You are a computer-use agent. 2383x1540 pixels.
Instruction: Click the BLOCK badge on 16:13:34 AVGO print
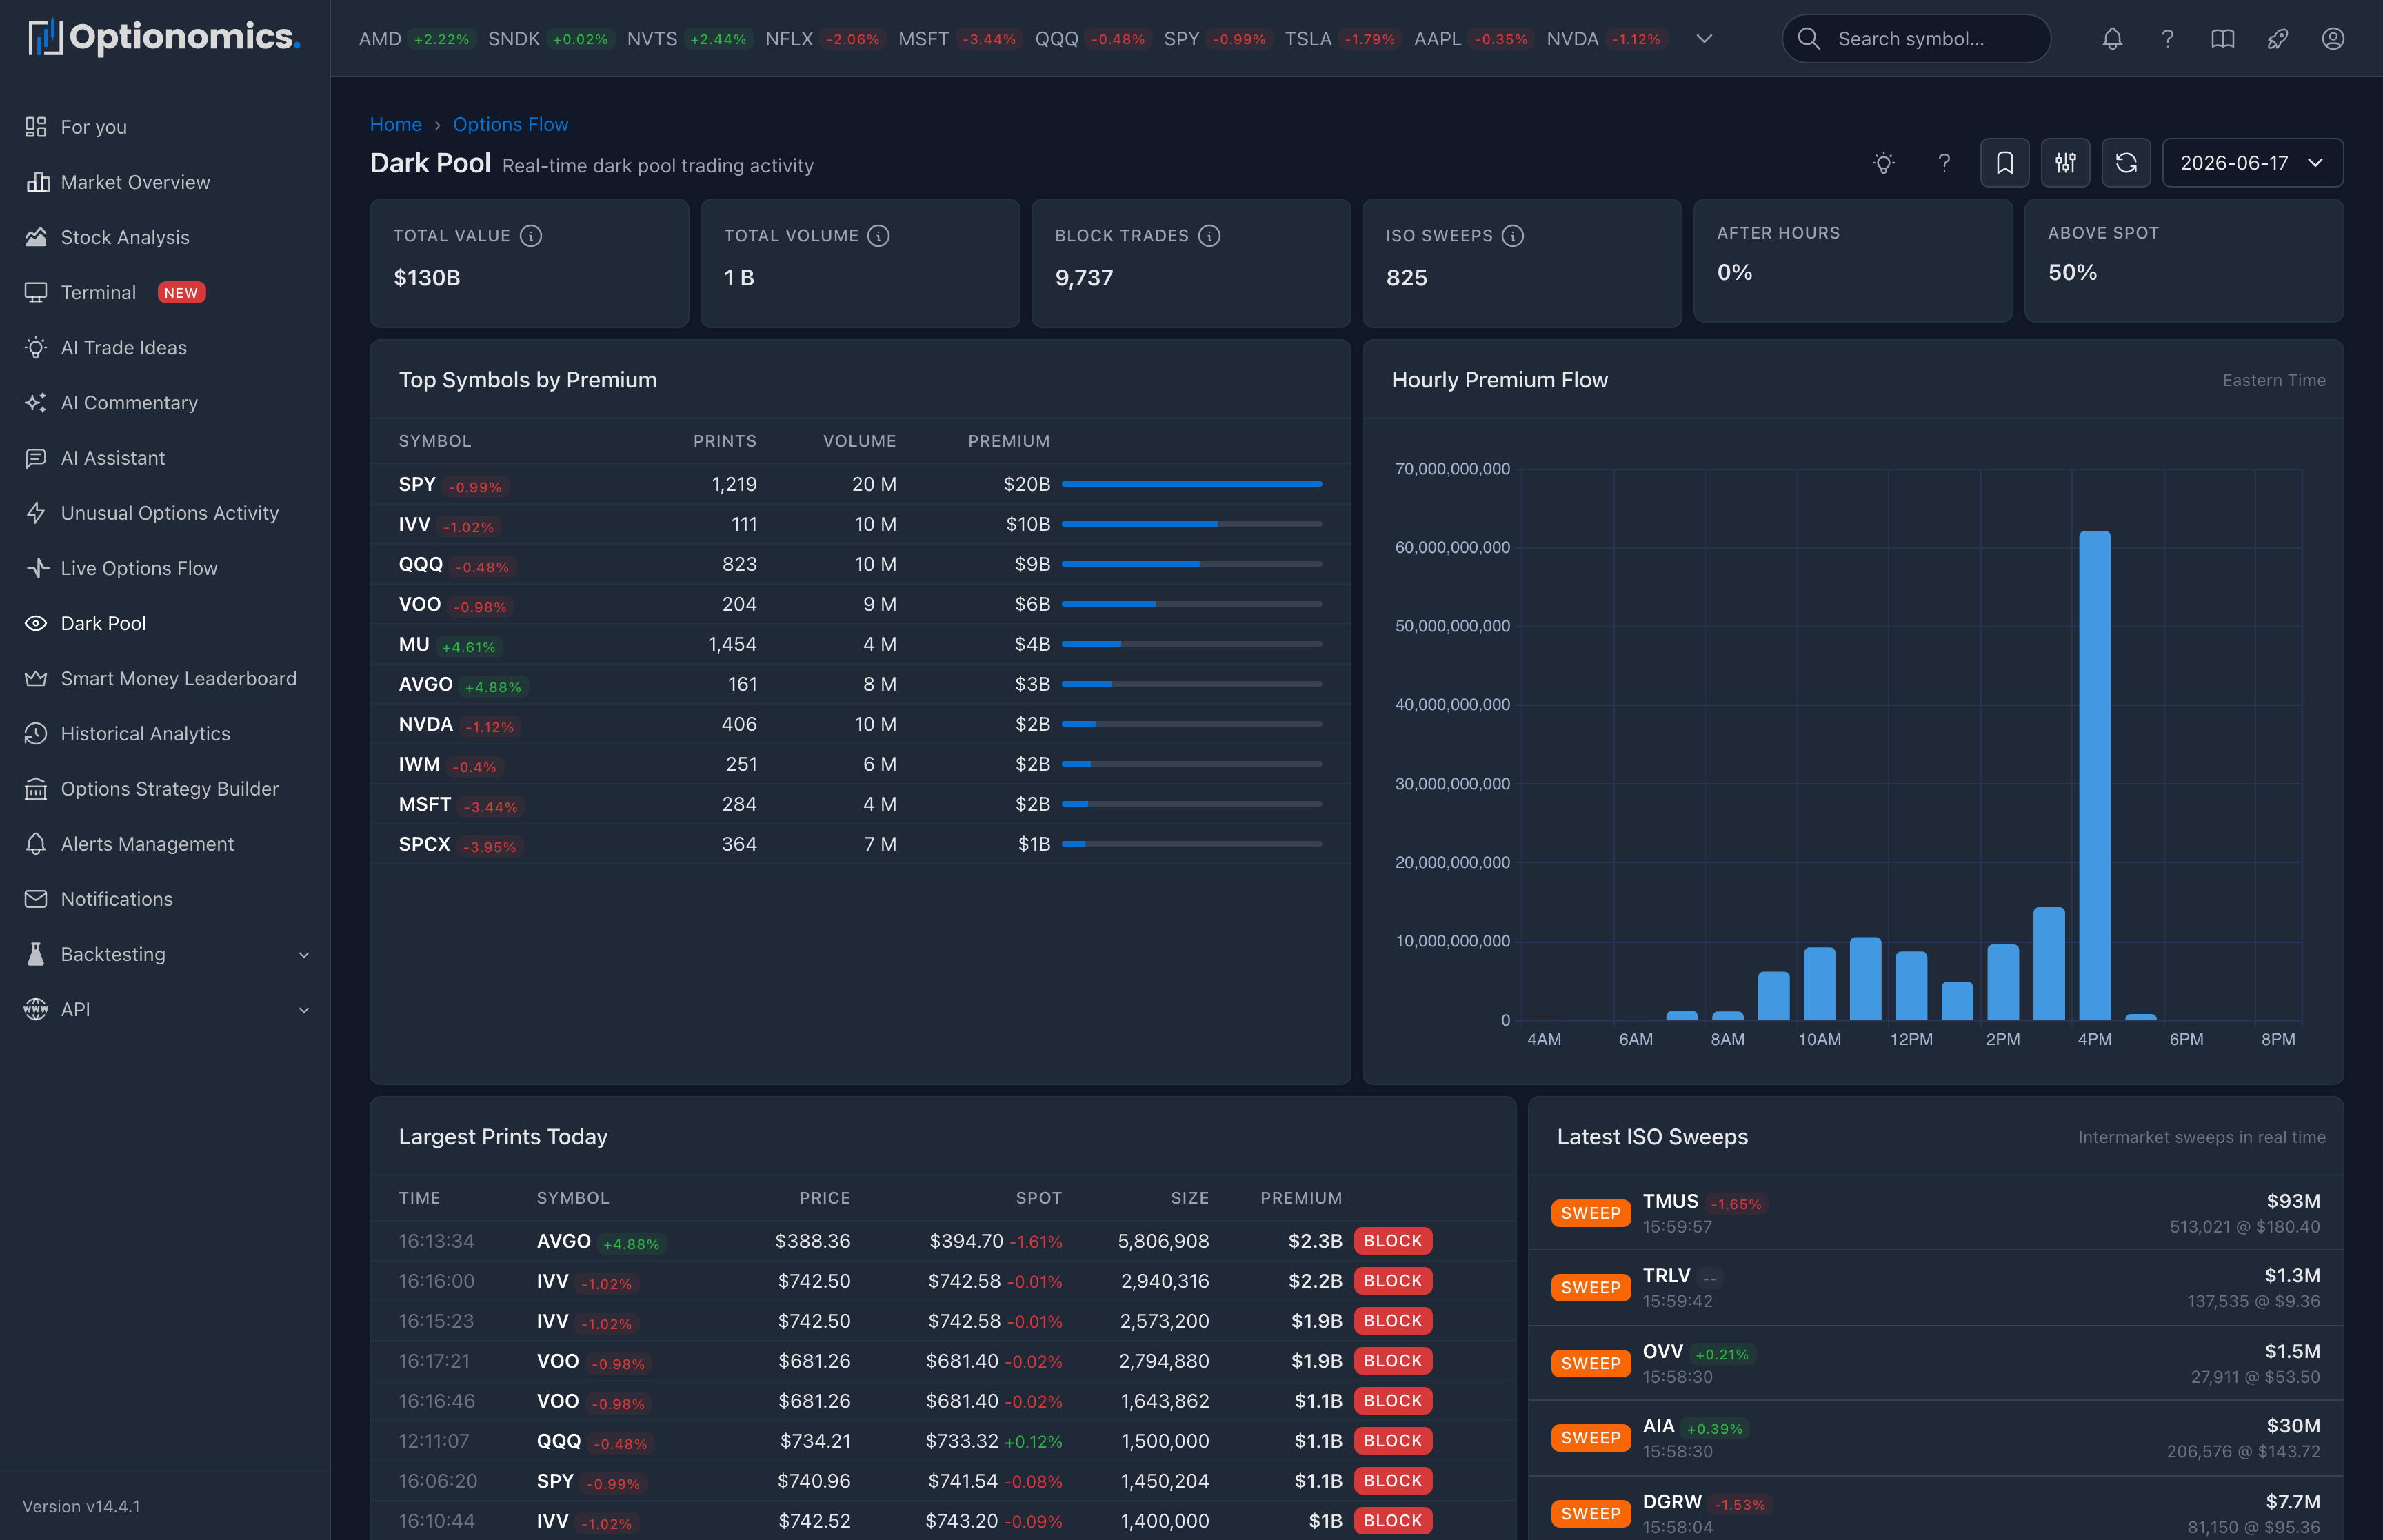coord(1392,1241)
